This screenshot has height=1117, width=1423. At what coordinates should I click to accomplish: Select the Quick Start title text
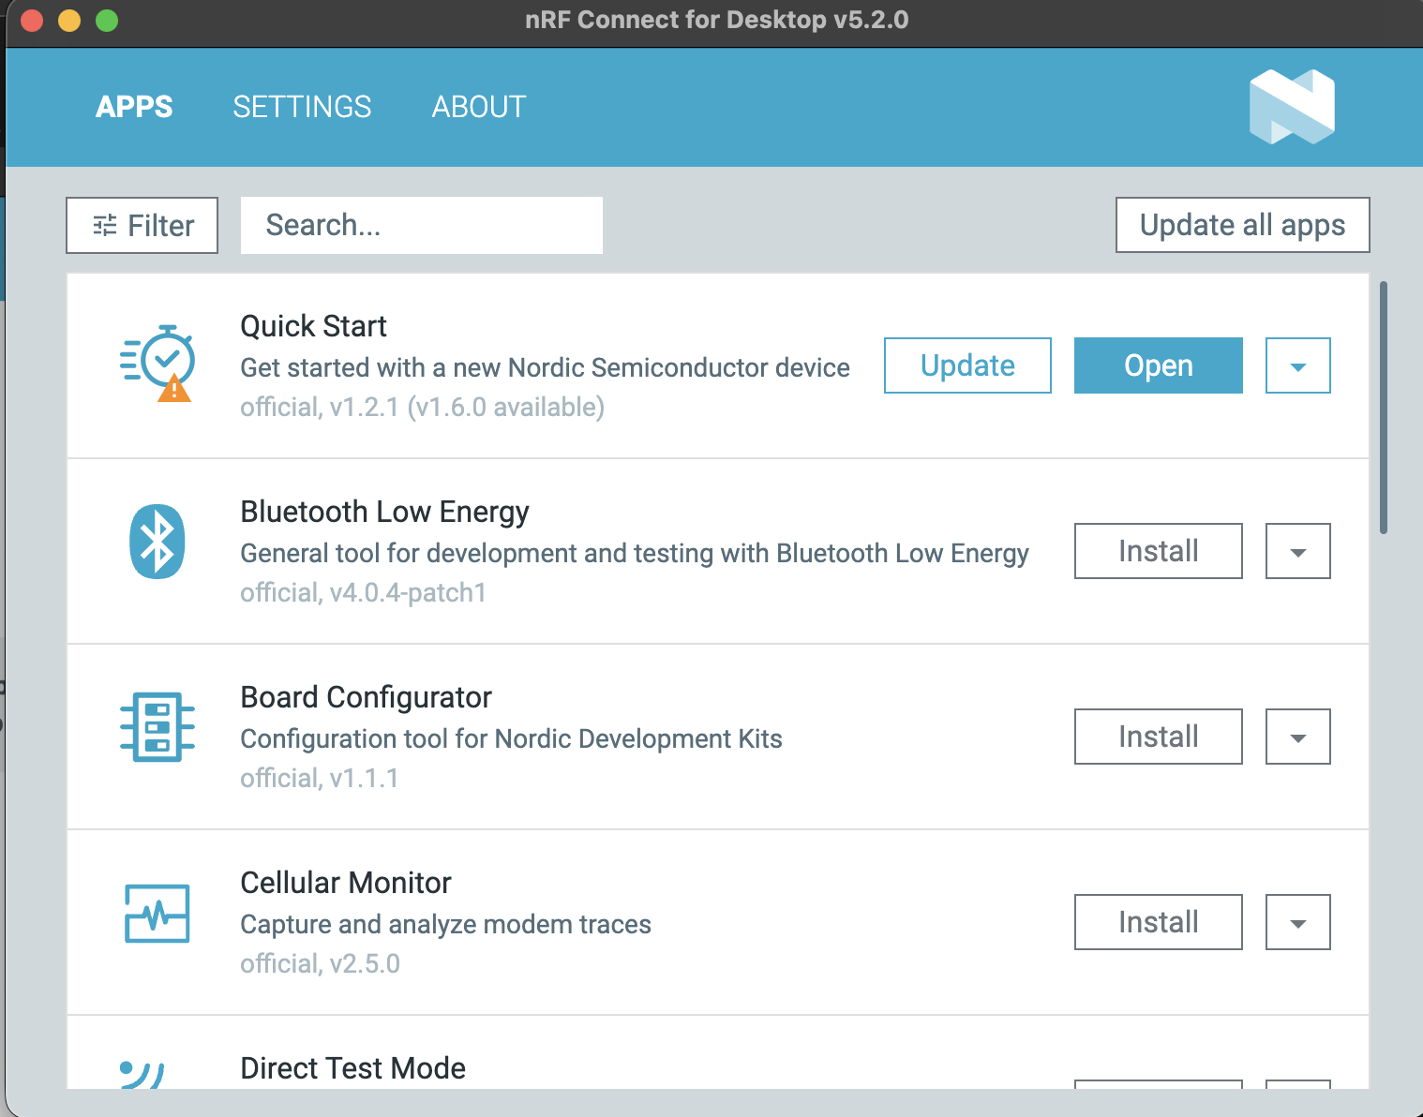tap(313, 326)
